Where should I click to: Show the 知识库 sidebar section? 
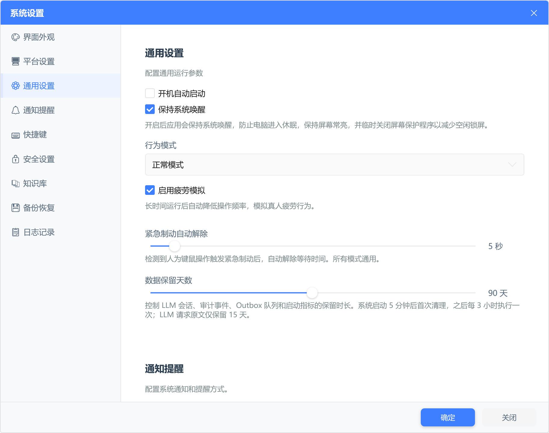(x=60, y=183)
